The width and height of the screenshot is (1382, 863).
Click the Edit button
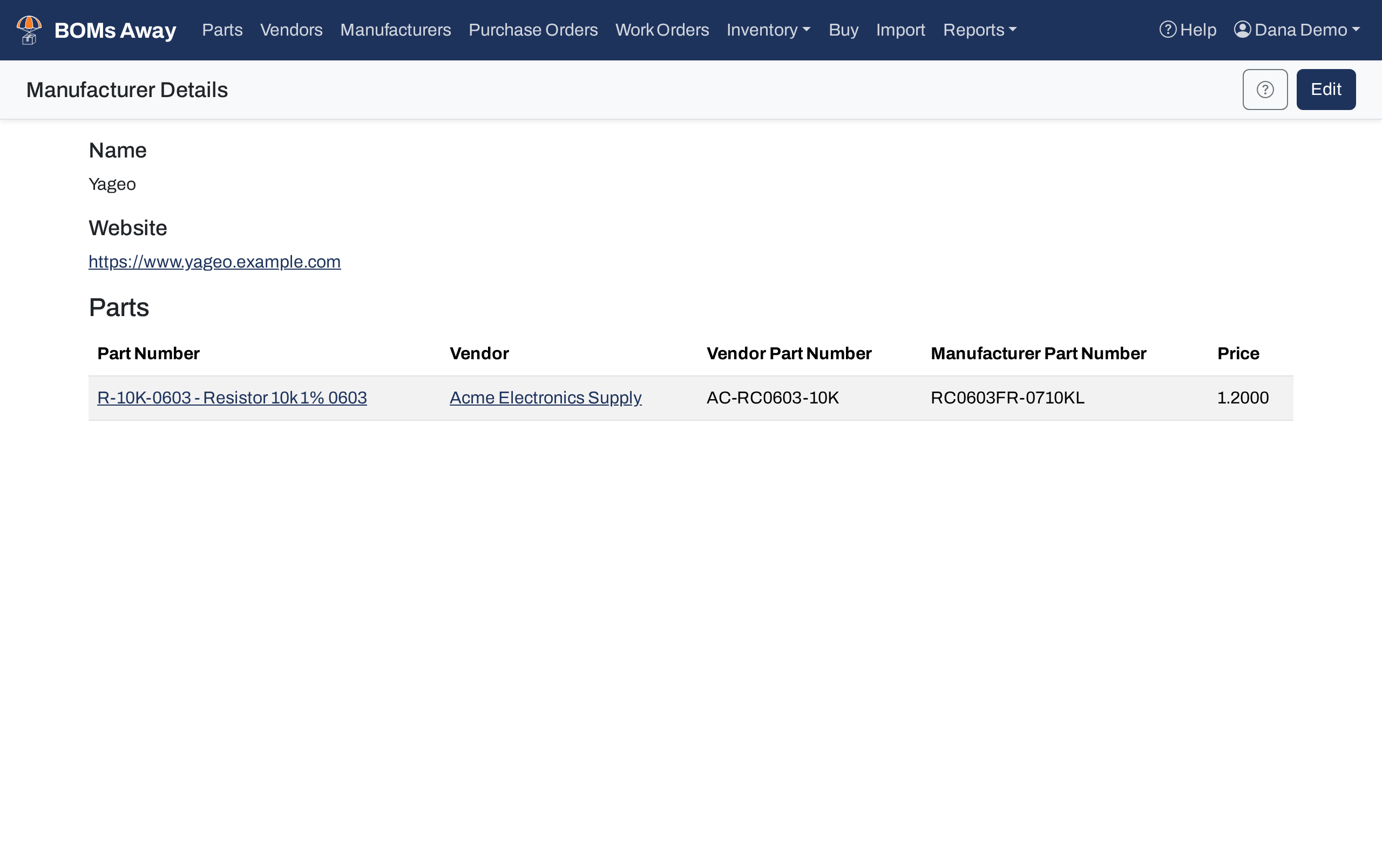pyautogui.click(x=1326, y=90)
